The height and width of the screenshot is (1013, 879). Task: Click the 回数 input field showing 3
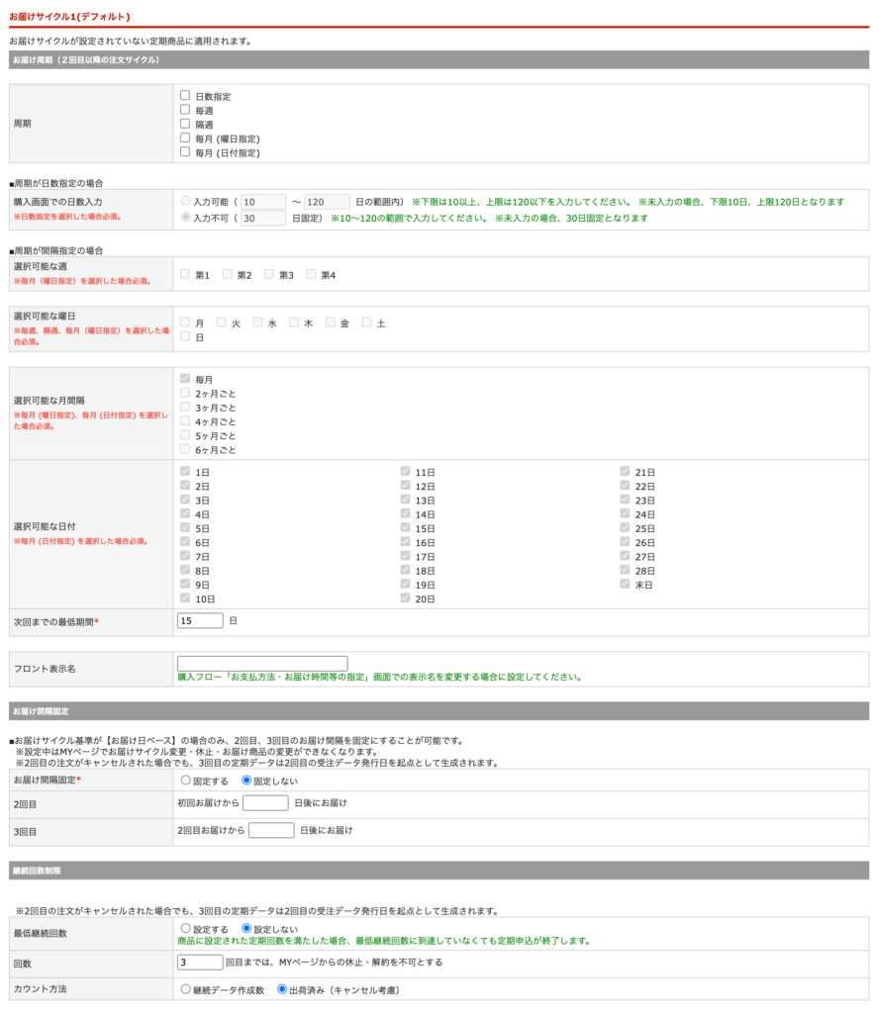pyautogui.click(x=200, y=962)
